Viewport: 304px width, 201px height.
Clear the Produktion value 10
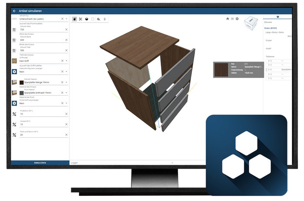tap(66, 114)
